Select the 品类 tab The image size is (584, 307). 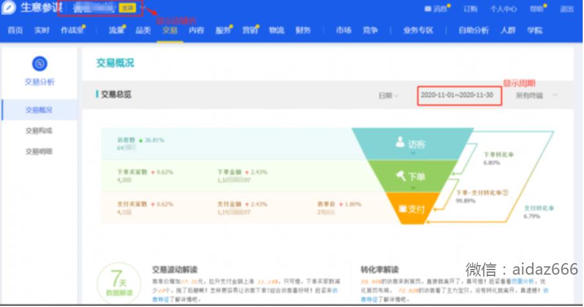coord(143,30)
